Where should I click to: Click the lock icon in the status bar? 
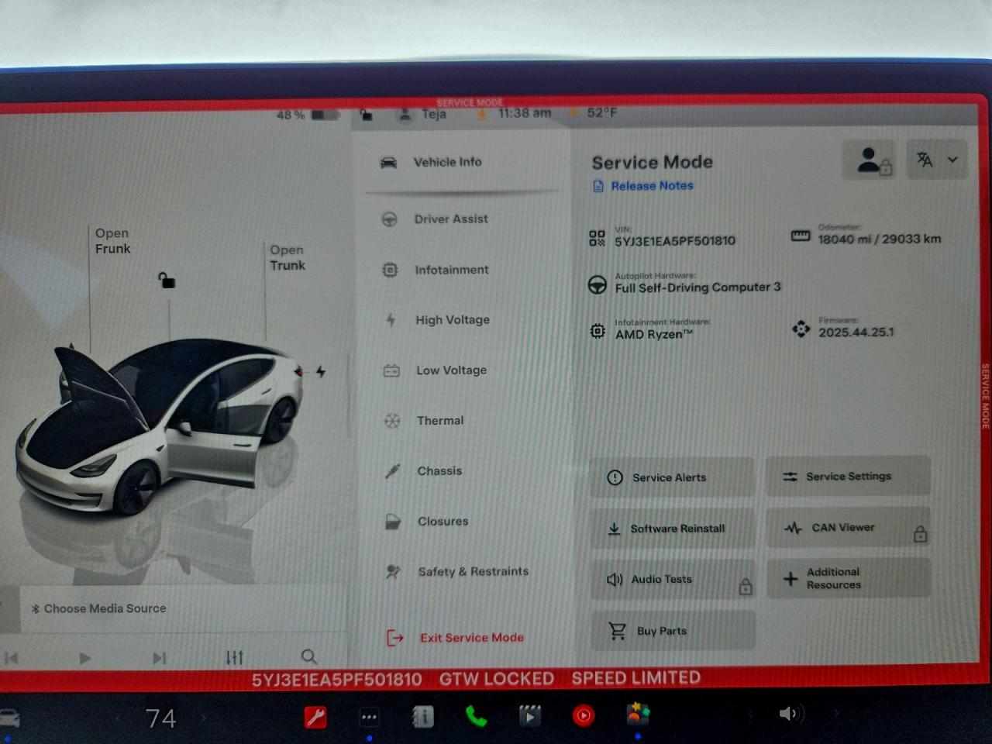367,115
